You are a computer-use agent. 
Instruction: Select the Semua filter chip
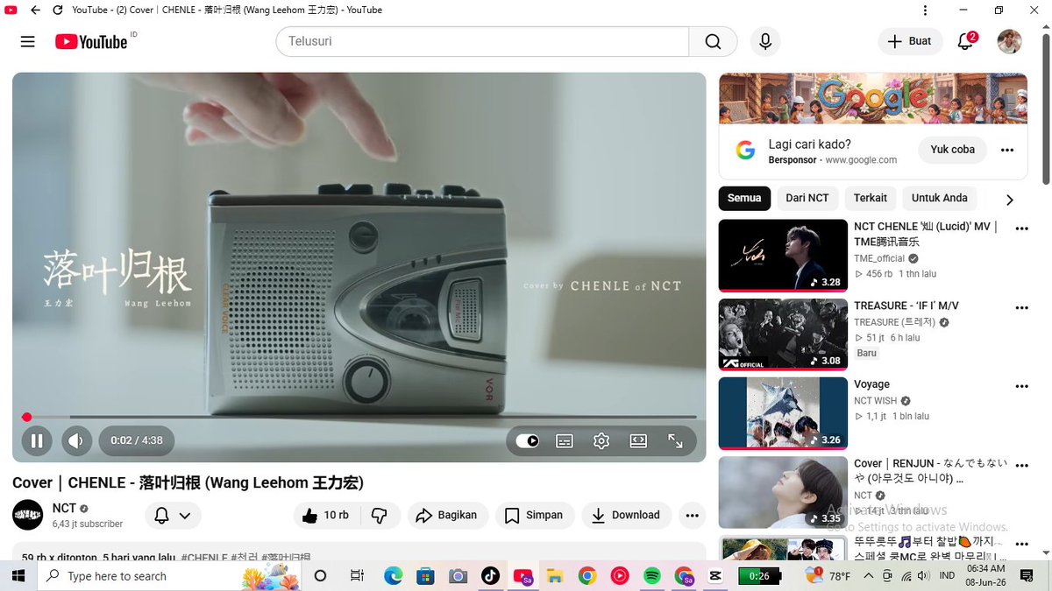tap(744, 198)
